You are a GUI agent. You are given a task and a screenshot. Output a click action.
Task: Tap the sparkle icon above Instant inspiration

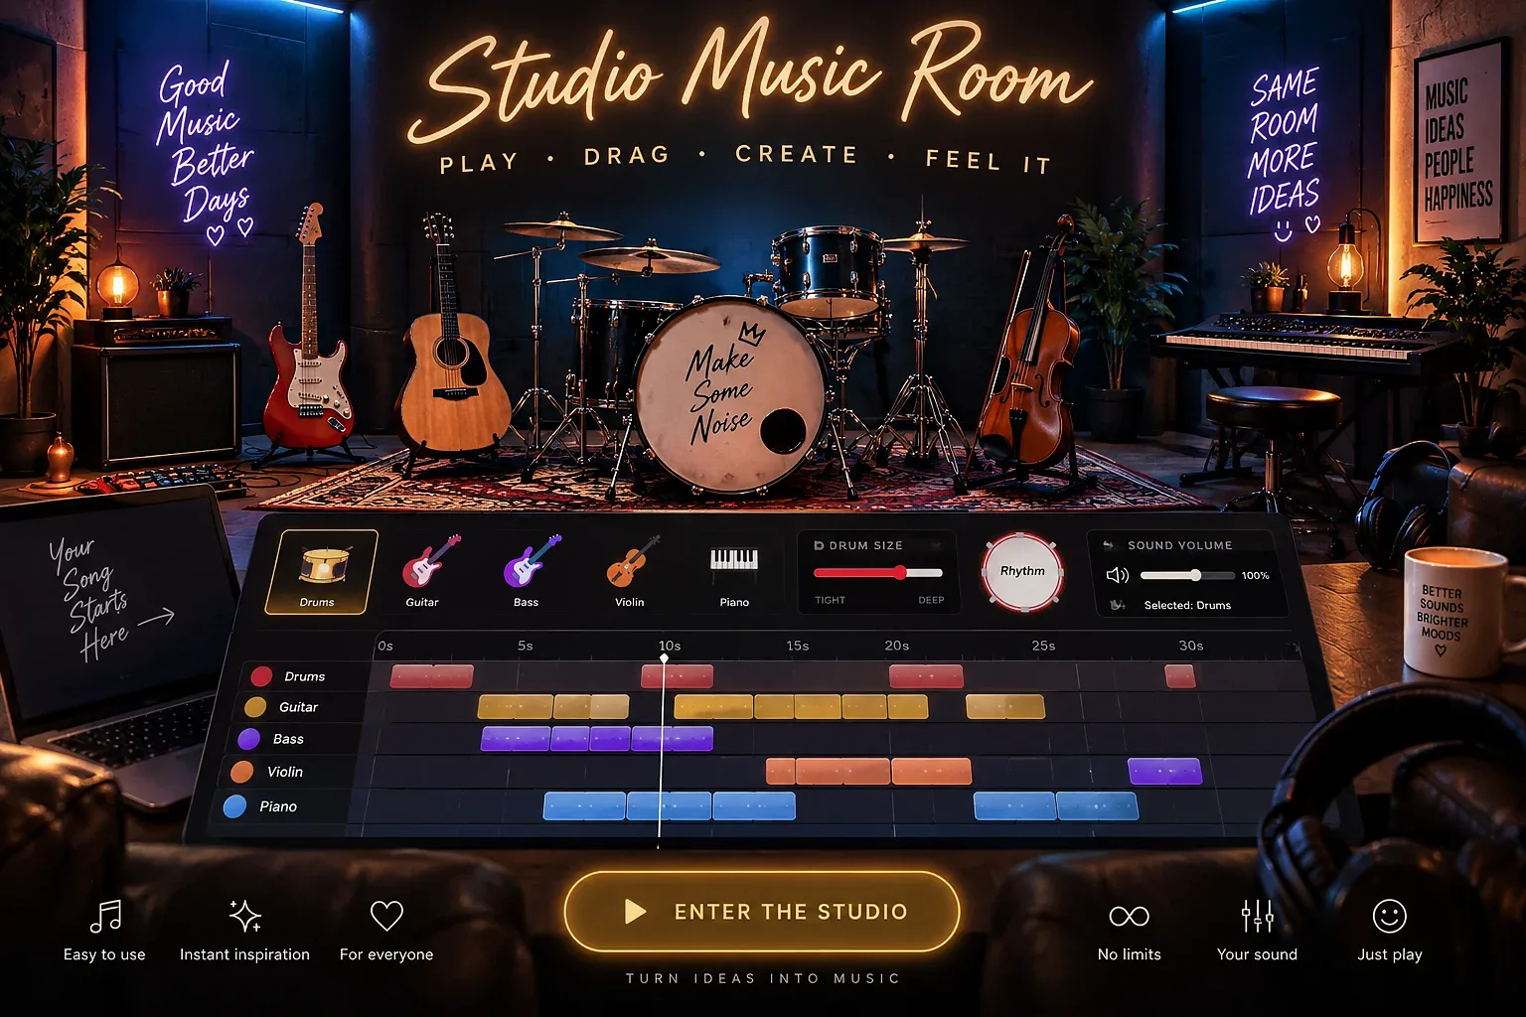[x=244, y=916]
